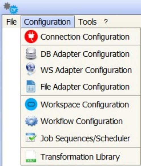Open Workflow Configuration
The height and width of the screenshot is (166, 141).
81,121
